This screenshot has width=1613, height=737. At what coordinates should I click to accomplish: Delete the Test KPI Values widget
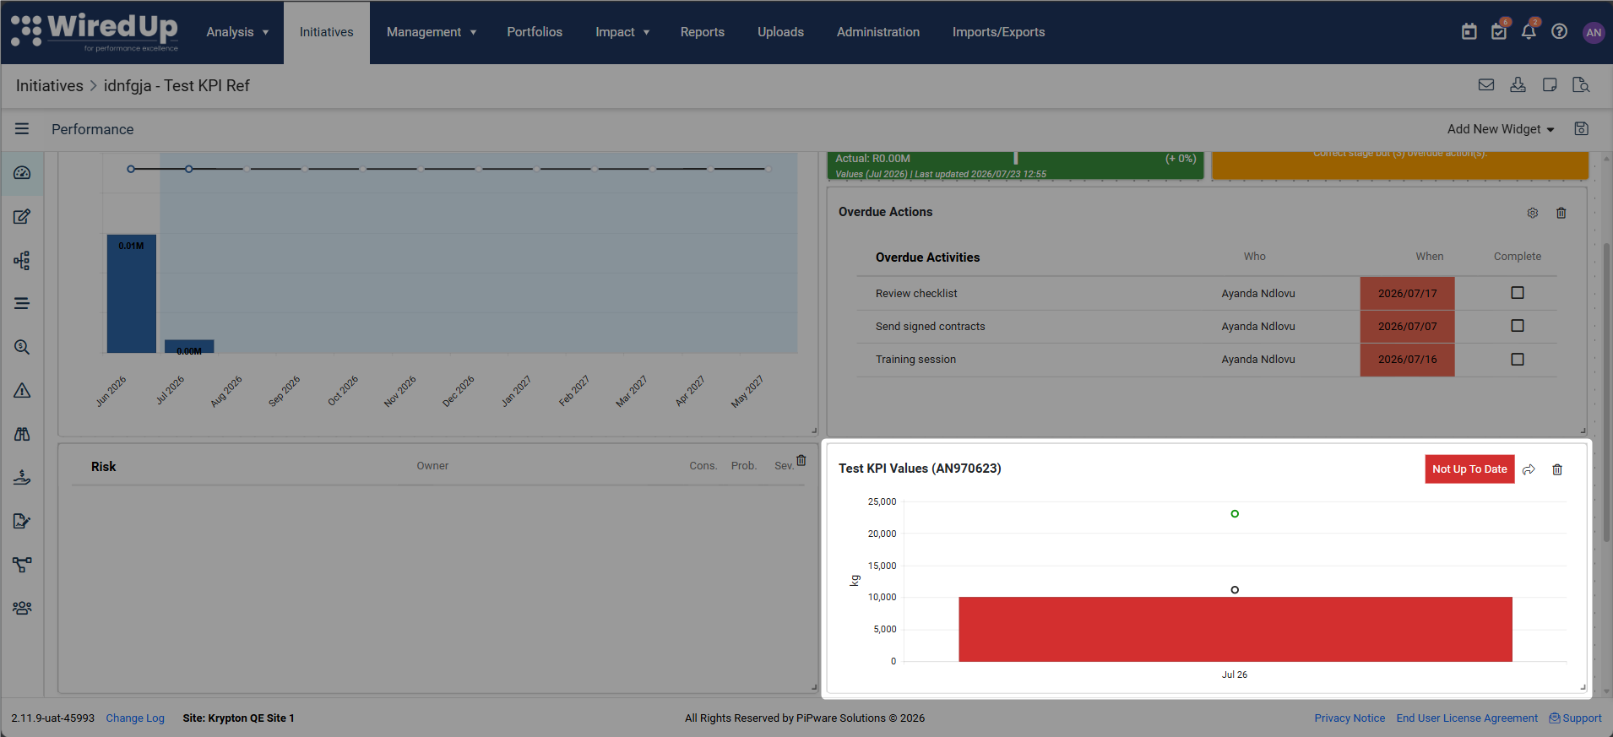click(1557, 469)
